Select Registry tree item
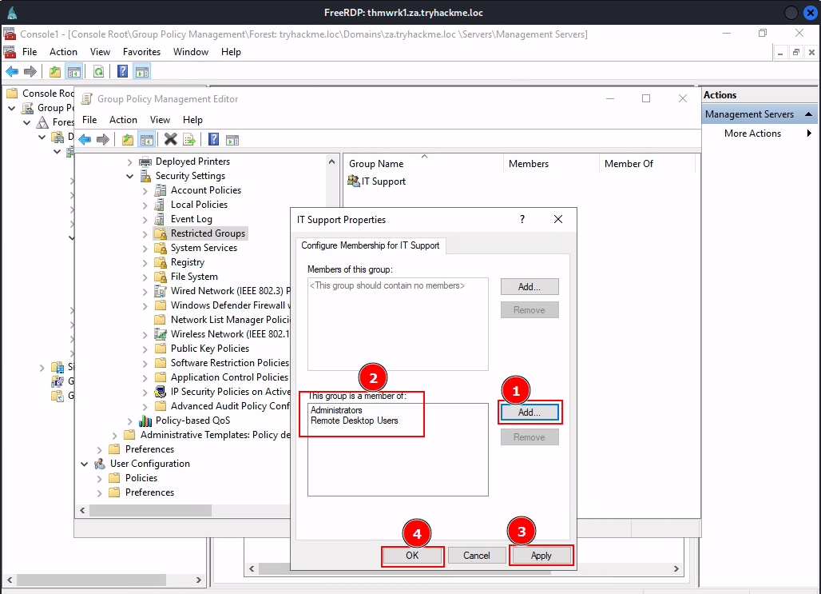This screenshot has height=594, width=821. click(x=188, y=262)
